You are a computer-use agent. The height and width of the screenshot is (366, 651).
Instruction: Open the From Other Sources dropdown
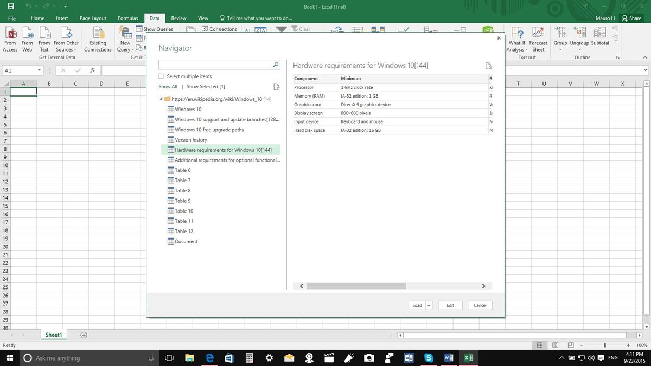click(x=65, y=41)
